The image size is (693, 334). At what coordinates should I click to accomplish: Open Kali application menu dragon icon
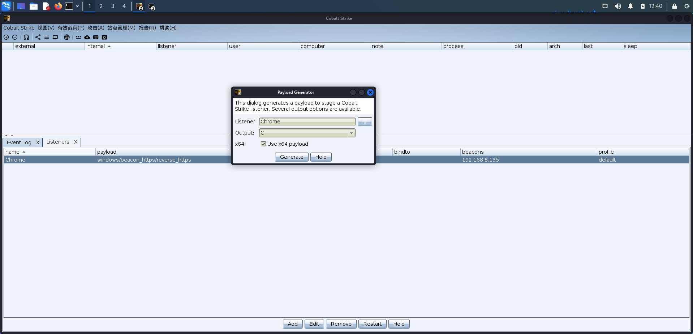pos(7,6)
